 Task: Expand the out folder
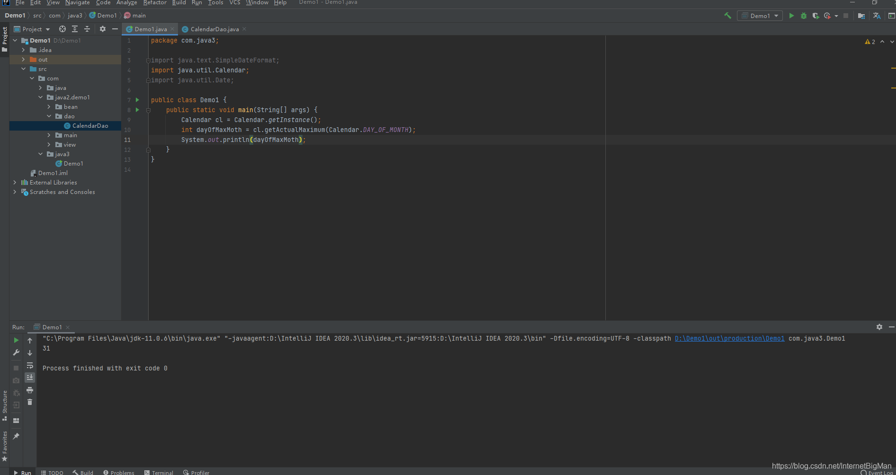pos(23,59)
